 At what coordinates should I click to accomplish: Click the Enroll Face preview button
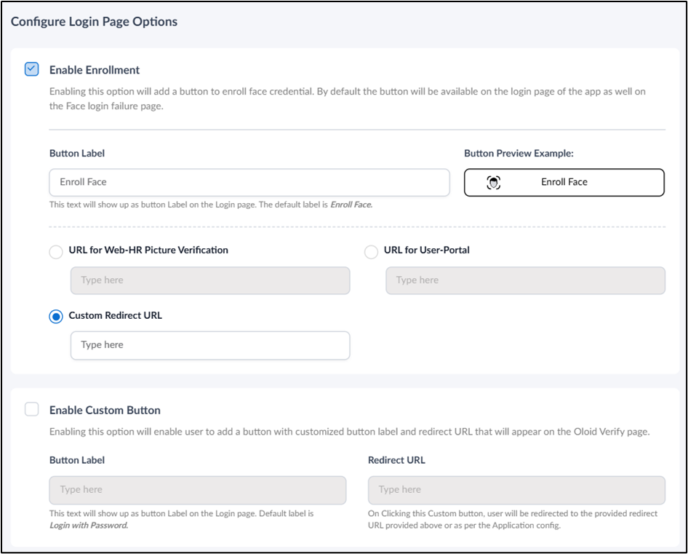pos(564,182)
